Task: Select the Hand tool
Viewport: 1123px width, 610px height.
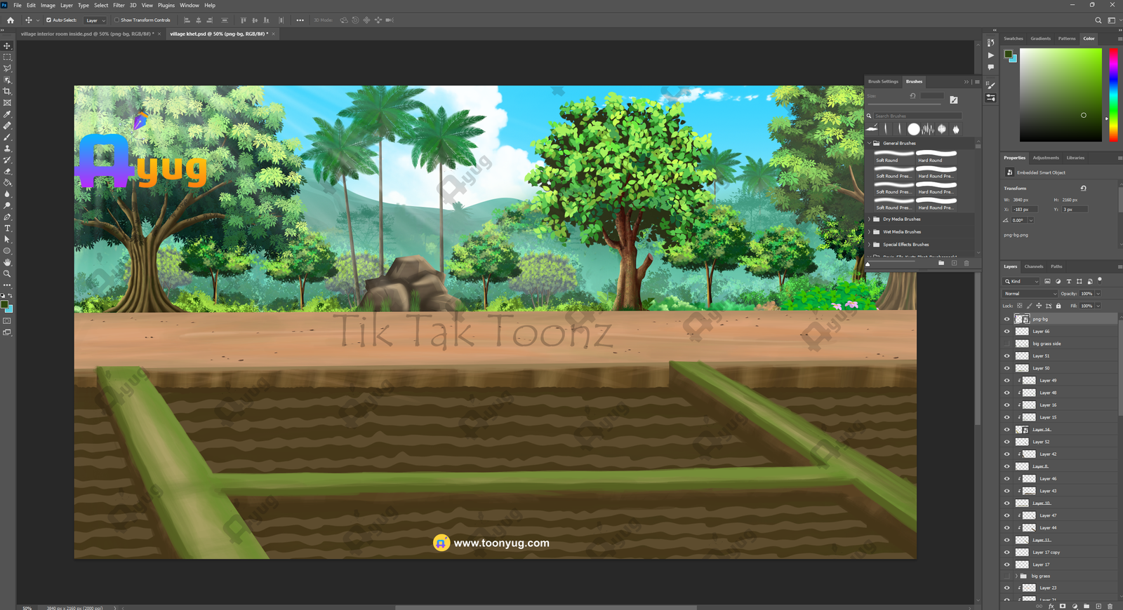Action: tap(8, 262)
